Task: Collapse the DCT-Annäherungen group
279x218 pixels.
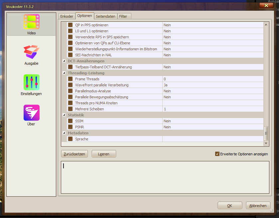Action: click(64, 61)
